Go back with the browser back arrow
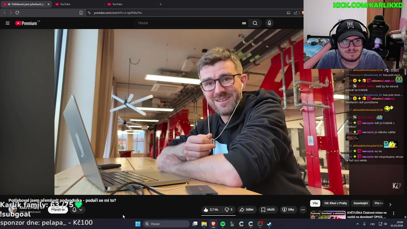 click(x=4, y=13)
